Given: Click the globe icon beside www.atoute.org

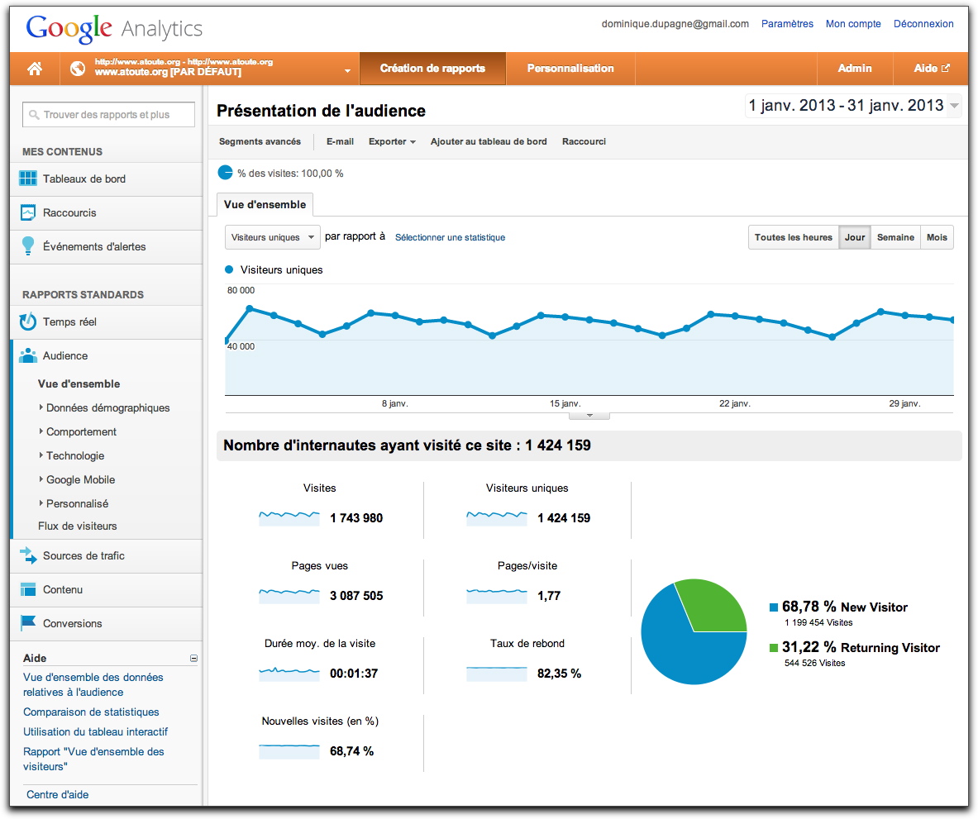Looking at the screenshot, I should pyautogui.click(x=78, y=69).
